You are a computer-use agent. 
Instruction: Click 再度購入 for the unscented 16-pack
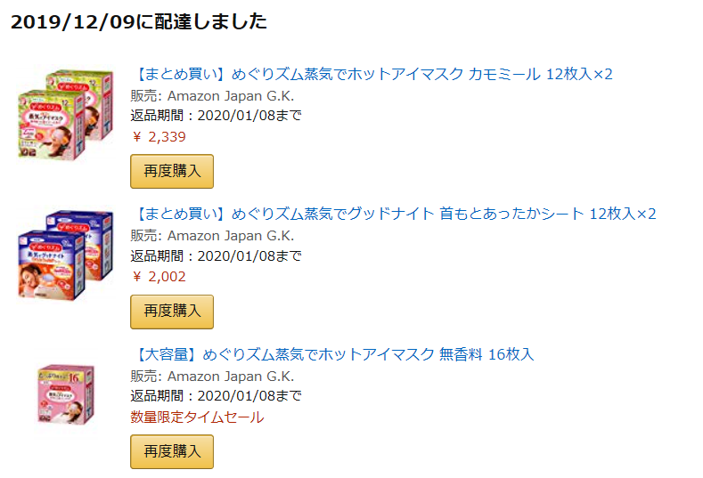coord(172,451)
